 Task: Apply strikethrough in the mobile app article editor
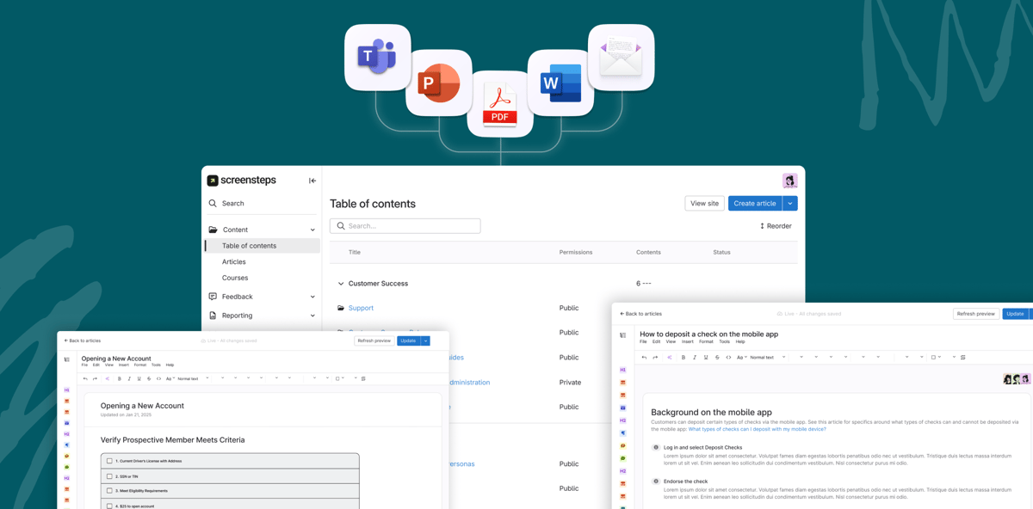pyautogui.click(x=717, y=358)
